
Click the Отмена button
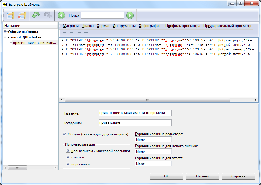(202, 176)
